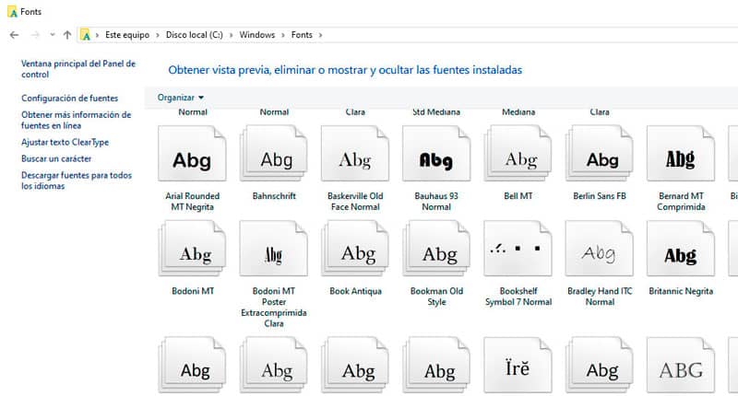Select the Bodoni MT Poster Extracomprimida icon

point(273,249)
